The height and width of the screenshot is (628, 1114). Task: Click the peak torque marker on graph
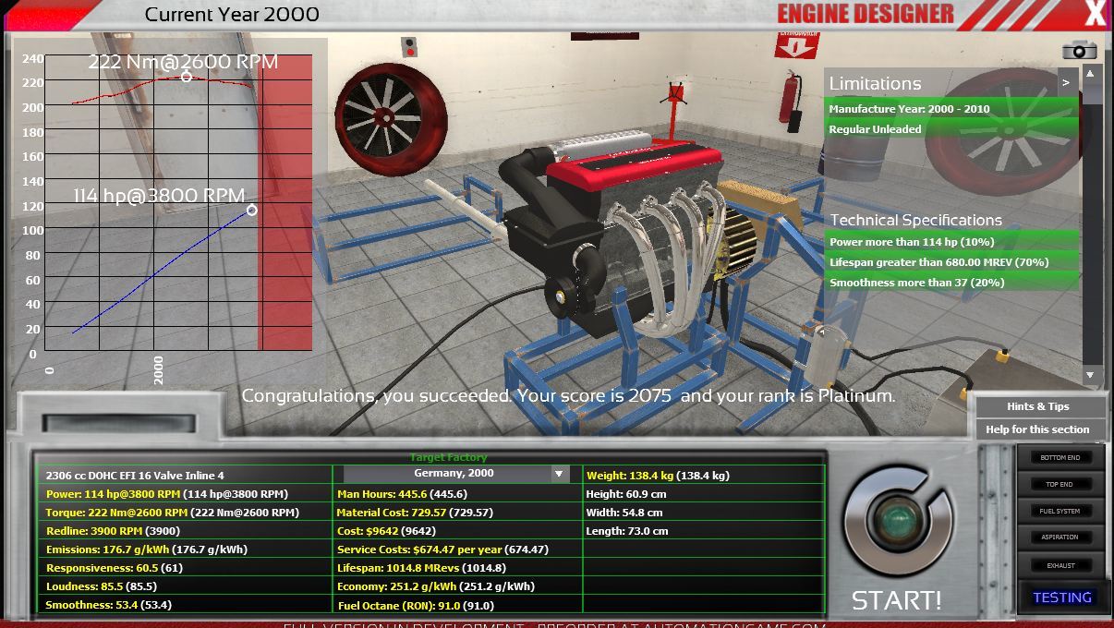coord(187,77)
